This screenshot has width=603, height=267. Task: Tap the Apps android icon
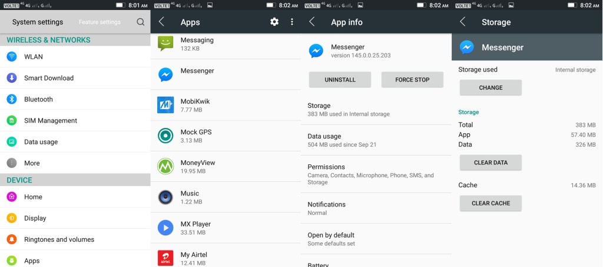point(12,261)
